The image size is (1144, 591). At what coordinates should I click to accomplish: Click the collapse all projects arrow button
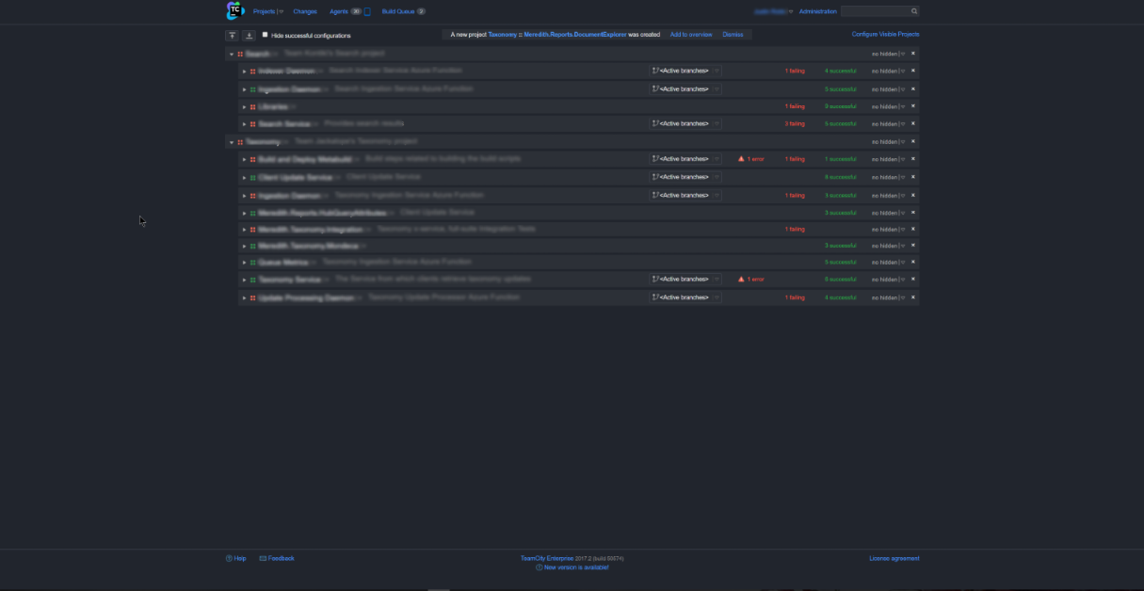pyautogui.click(x=232, y=35)
